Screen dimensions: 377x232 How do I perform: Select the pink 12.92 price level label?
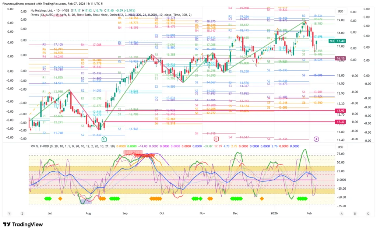pyautogui.click(x=340, y=110)
